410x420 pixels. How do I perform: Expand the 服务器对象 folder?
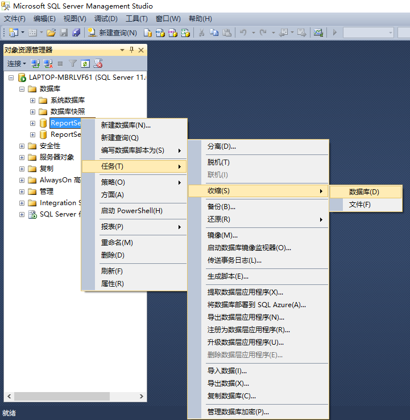22,157
